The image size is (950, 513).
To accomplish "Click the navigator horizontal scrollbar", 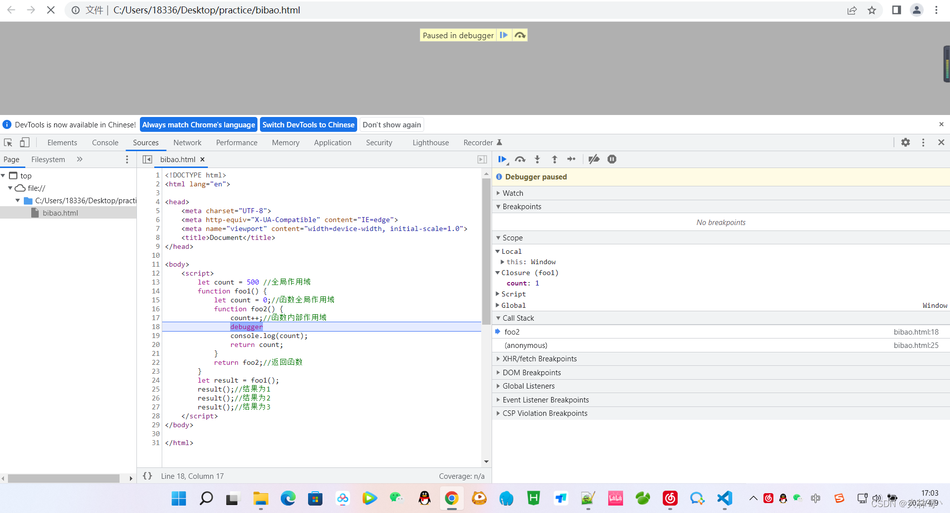I will point(63,478).
